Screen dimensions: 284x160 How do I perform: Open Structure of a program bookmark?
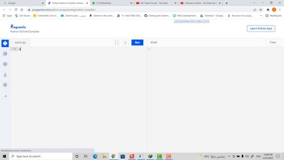pyautogui.click(x=240, y=16)
